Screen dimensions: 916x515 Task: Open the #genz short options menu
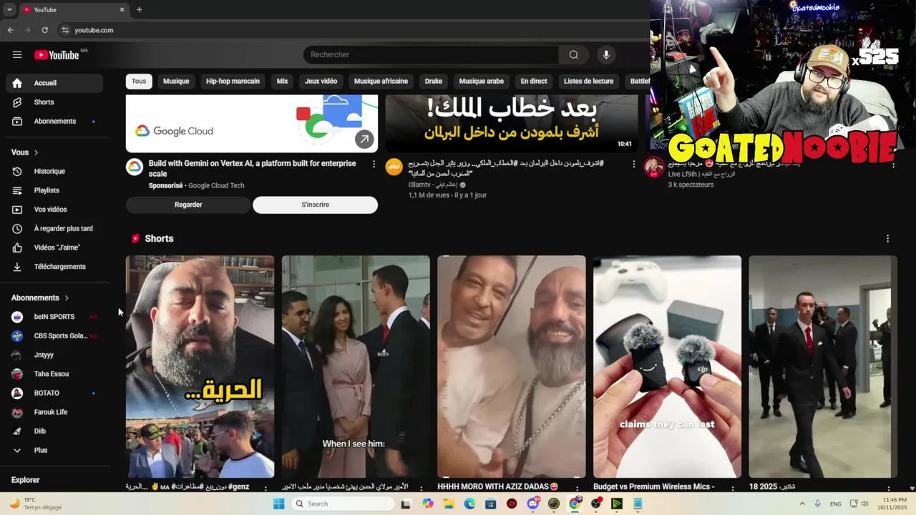[265, 489]
